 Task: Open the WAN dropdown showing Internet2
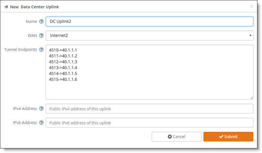149,36
